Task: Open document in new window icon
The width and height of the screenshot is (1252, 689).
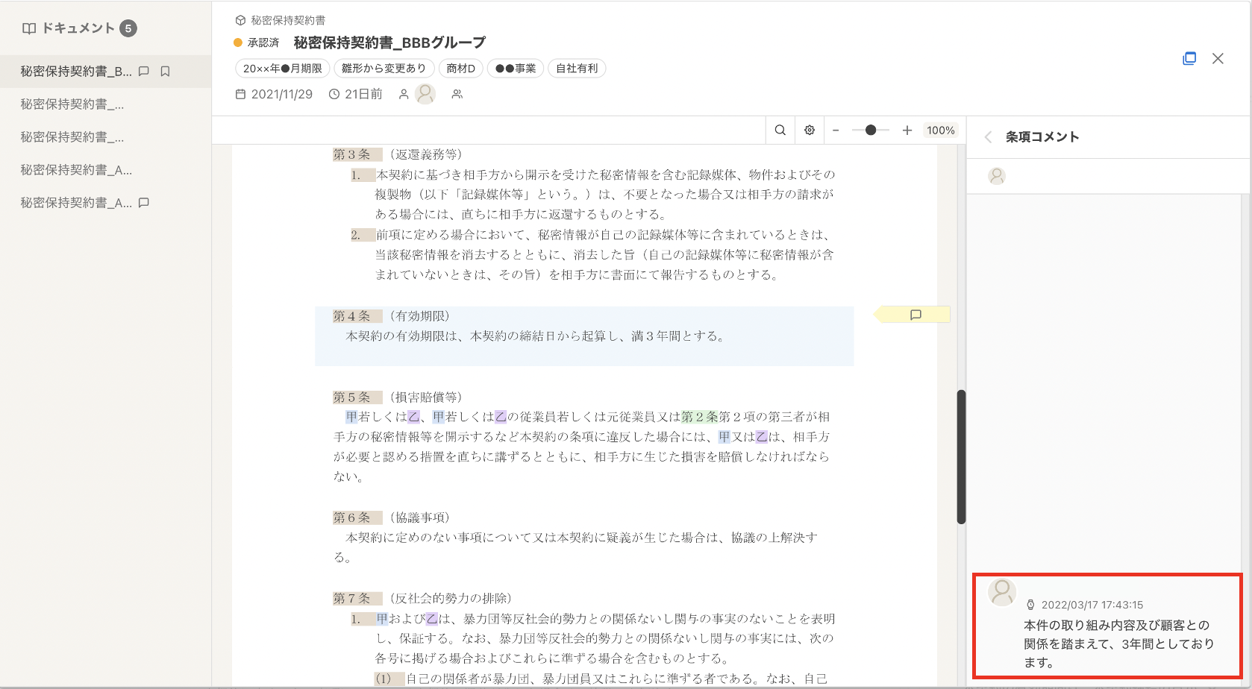Action: (1189, 59)
